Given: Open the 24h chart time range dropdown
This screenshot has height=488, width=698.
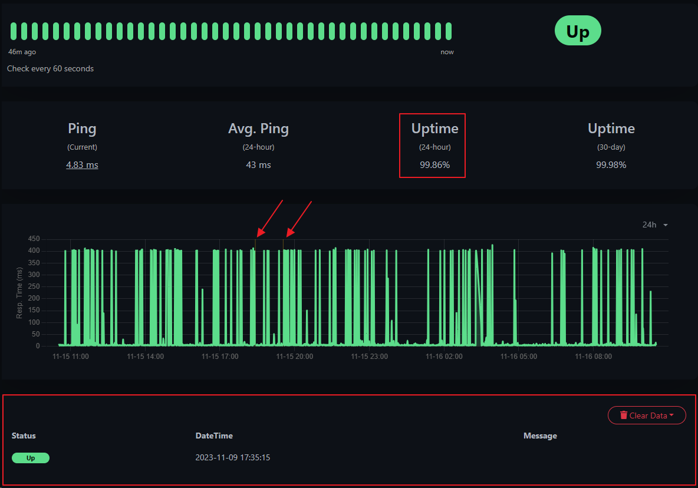Looking at the screenshot, I should 654,225.
